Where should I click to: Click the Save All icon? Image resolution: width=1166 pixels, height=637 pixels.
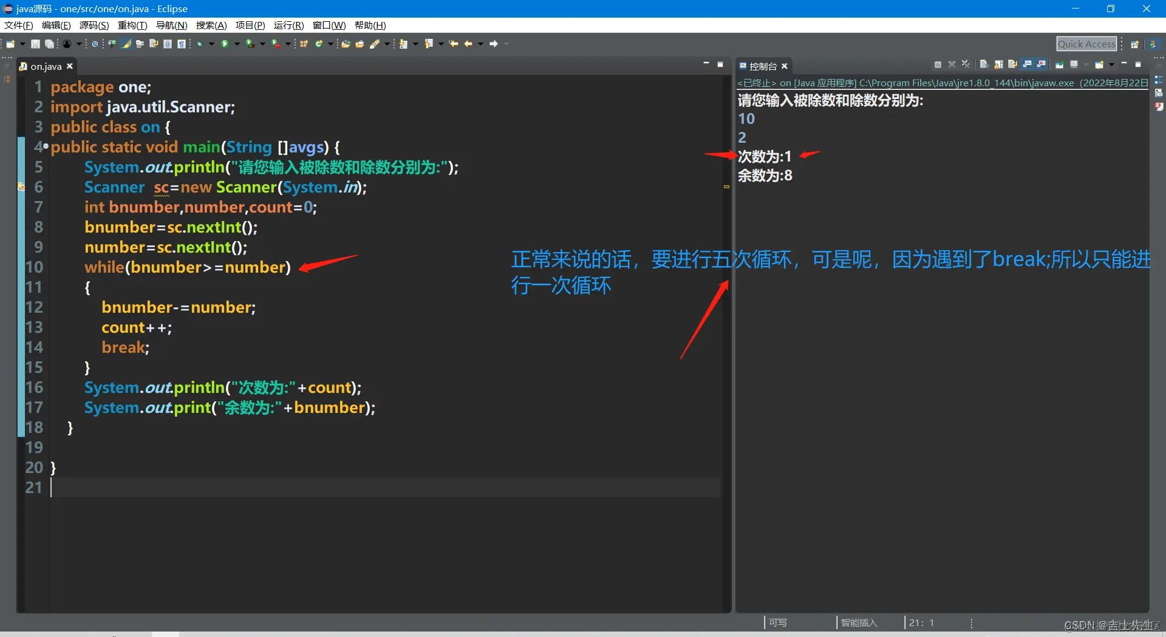(49, 44)
